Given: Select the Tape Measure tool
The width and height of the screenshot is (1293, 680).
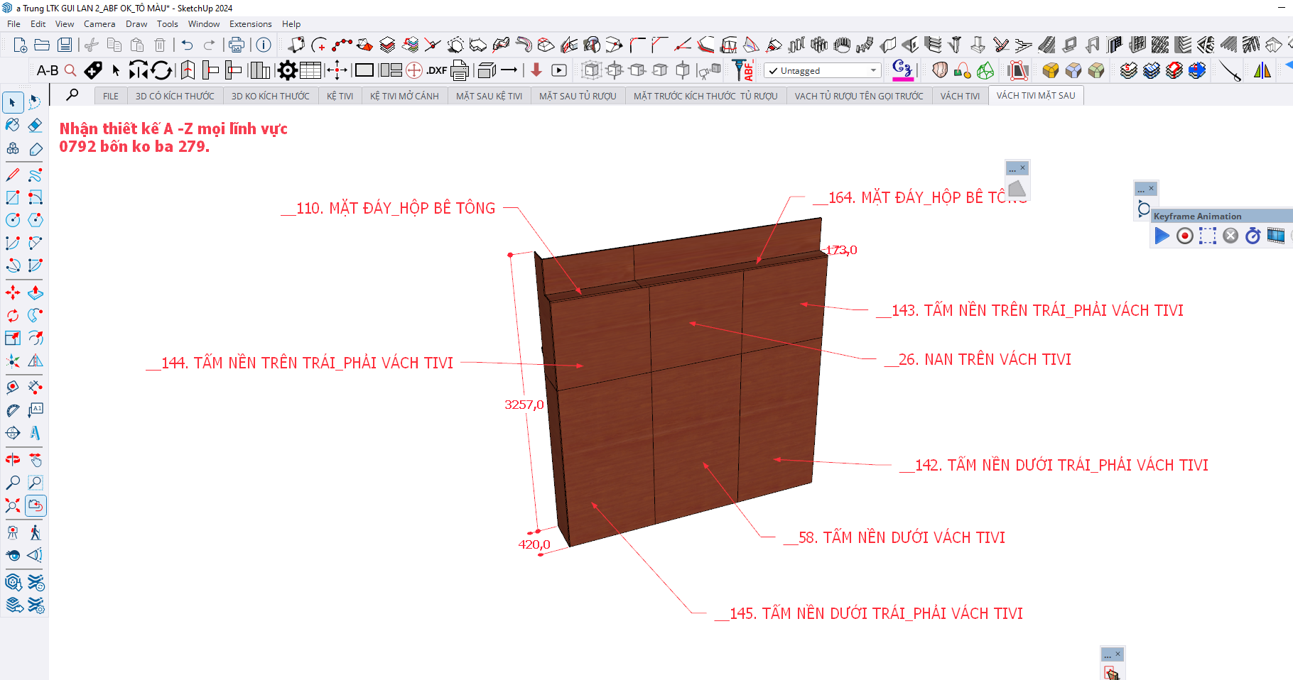Looking at the screenshot, I should tap(13, 410).
